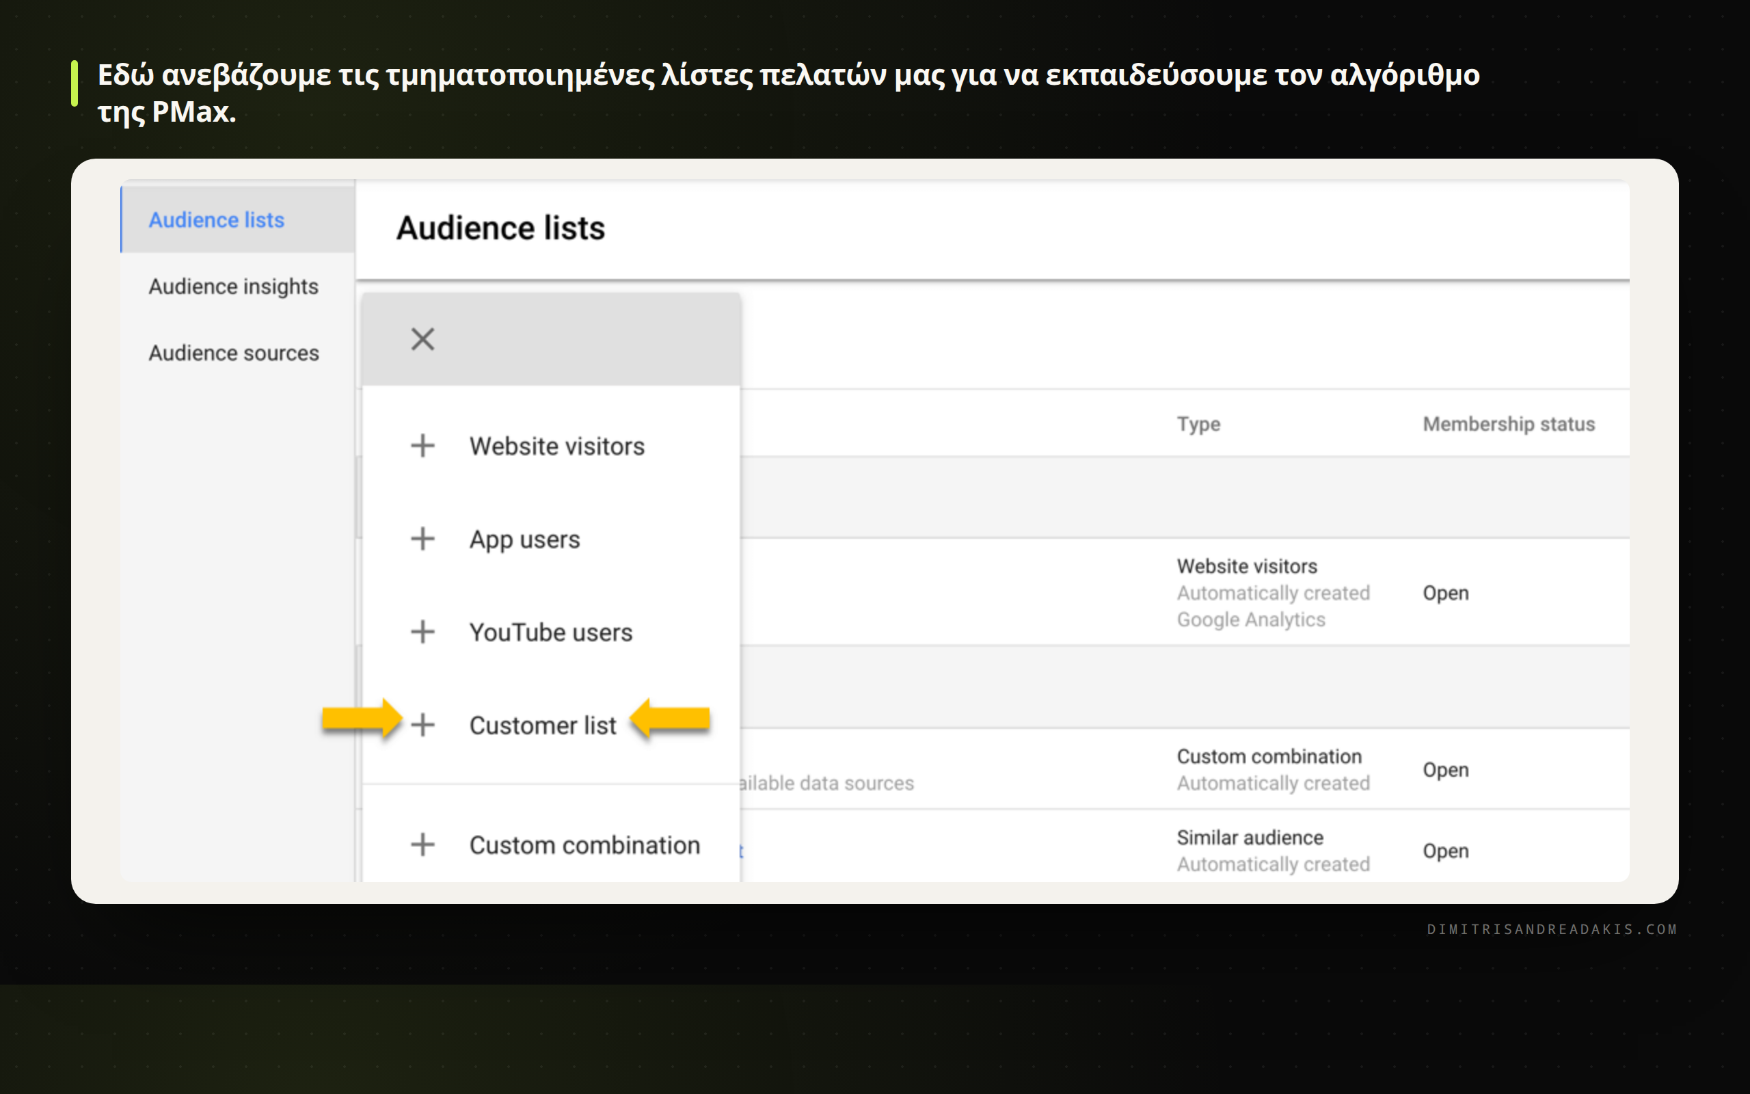This screenshot has width=1750, height=1094.
Task: Click the partial 'ailable data sources' text
Action: click(x=826, y=783)
